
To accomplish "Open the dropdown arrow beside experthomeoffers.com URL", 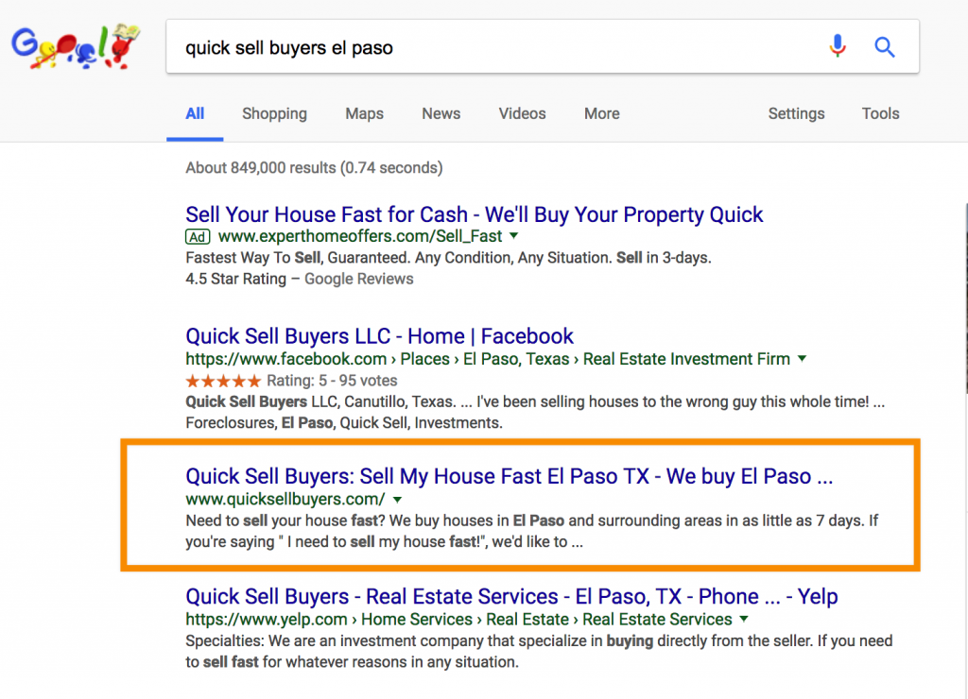I will pyautogui.click(x=513, y=235).
